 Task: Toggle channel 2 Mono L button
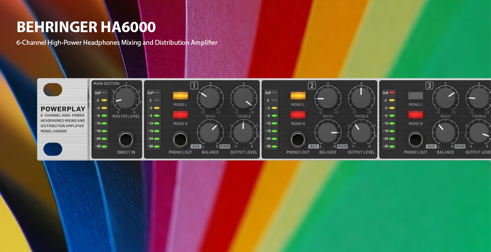[298, 96]
